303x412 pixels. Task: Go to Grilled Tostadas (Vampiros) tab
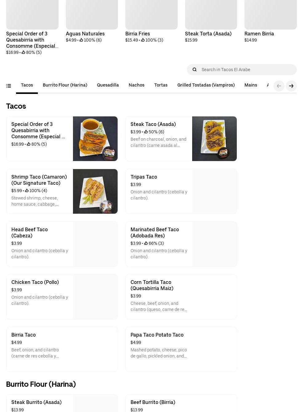[x=206, y=85]
